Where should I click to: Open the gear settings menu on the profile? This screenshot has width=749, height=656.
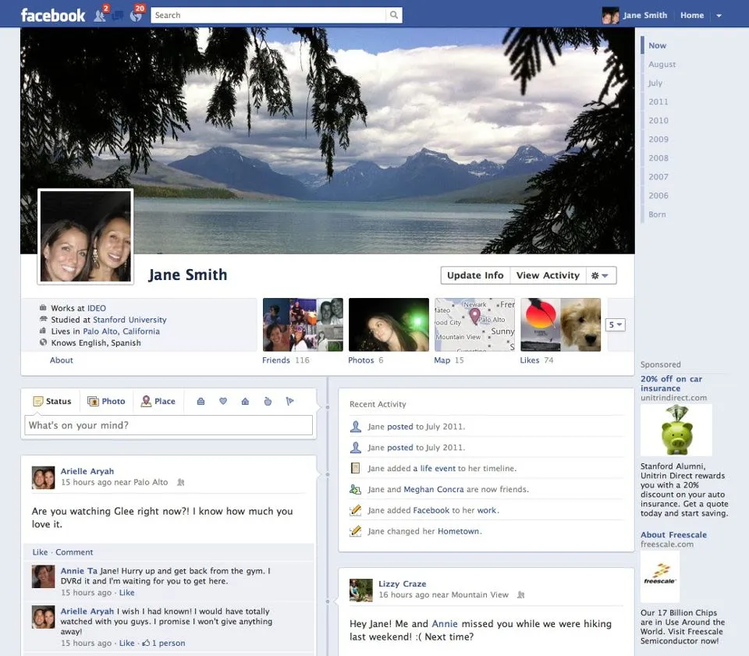(x=602, y=275)
